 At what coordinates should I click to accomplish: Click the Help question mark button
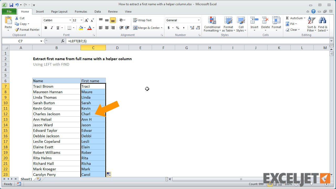coord(313,11)
